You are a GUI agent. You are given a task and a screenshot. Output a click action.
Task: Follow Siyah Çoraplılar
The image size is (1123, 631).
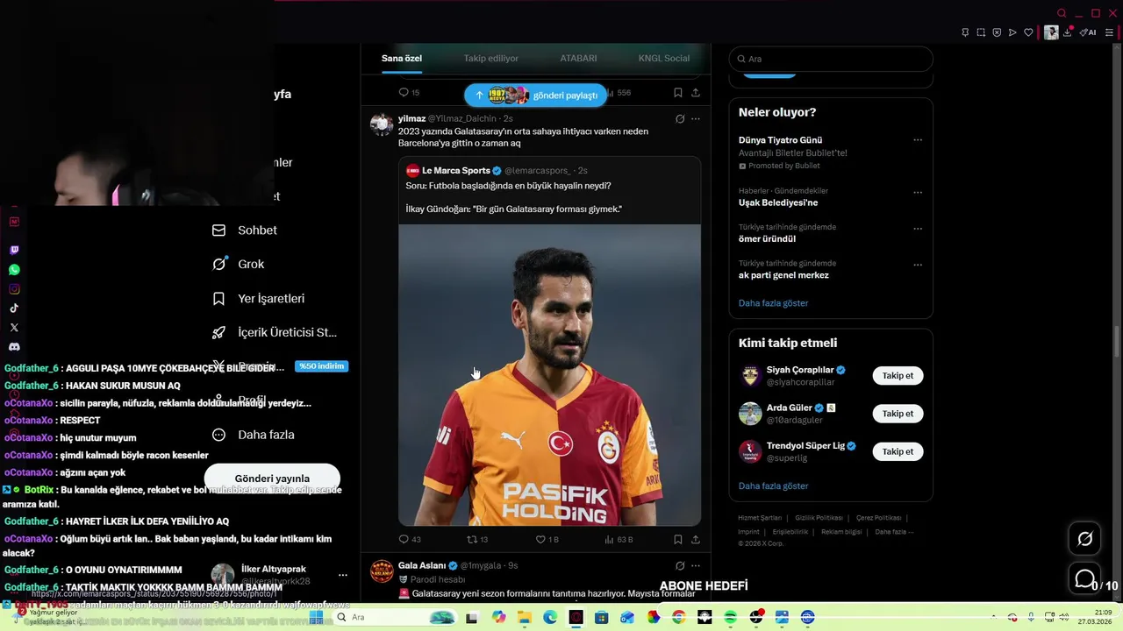coord(898,376)
